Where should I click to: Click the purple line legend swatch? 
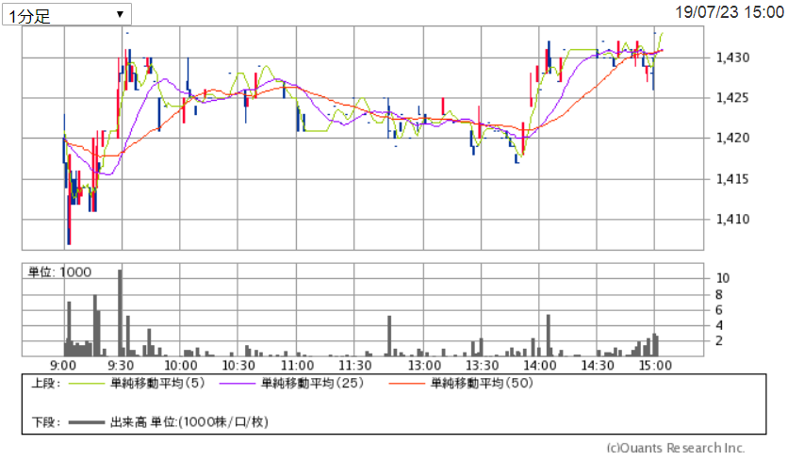237,384
